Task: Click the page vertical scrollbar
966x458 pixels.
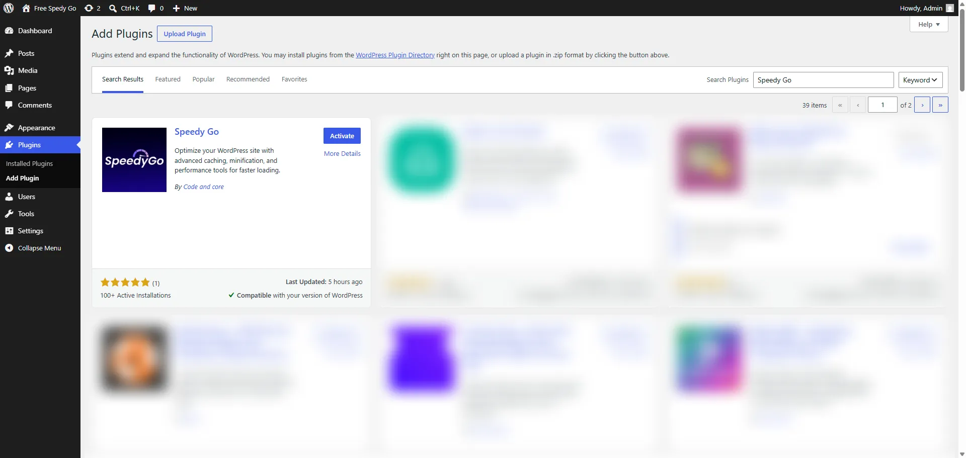Action: pyautogui.click(x=962, y=50)
